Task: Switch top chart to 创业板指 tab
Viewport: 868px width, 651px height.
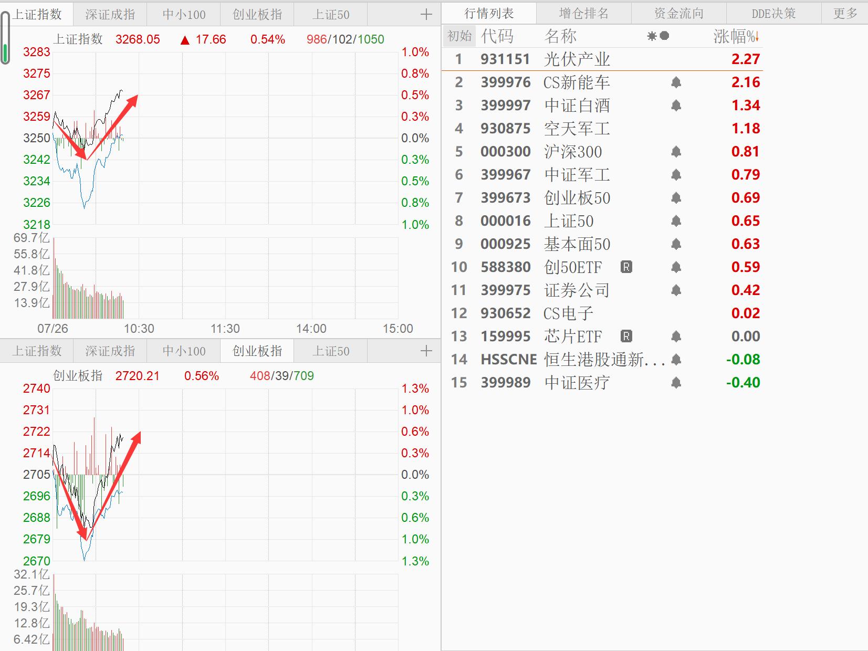Action: (257, 15)
